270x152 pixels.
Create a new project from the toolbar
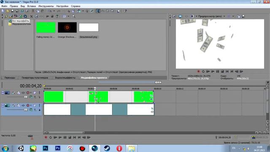(x=3, y=11)
